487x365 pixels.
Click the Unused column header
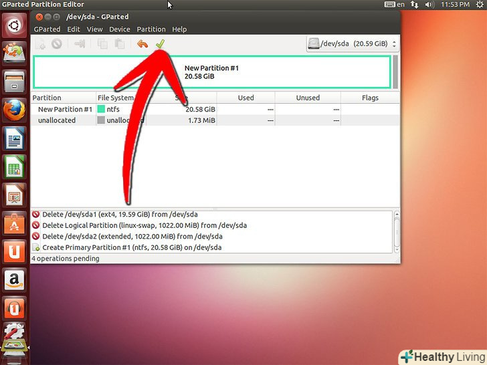tap(308, 98)
